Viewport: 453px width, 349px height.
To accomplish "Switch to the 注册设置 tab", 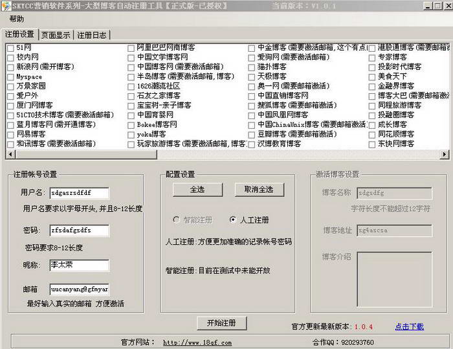I will 19,34.
